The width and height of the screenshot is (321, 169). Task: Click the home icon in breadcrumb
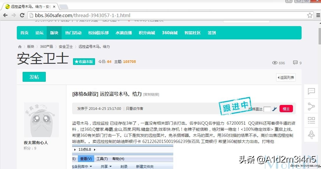(x=20, y=47)
